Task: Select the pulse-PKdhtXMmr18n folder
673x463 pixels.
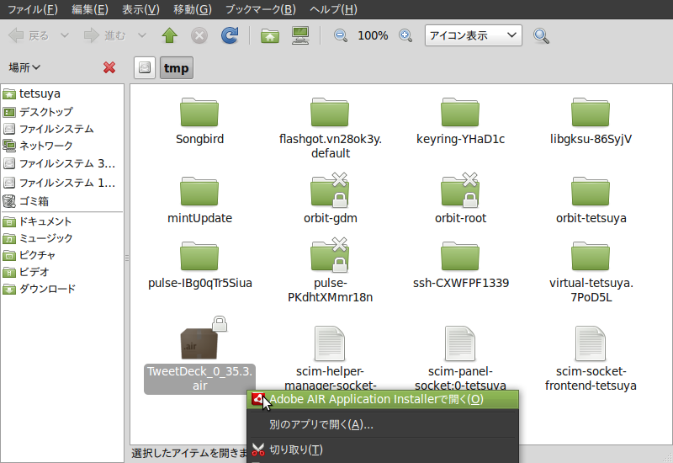Action: pos(330,270)
